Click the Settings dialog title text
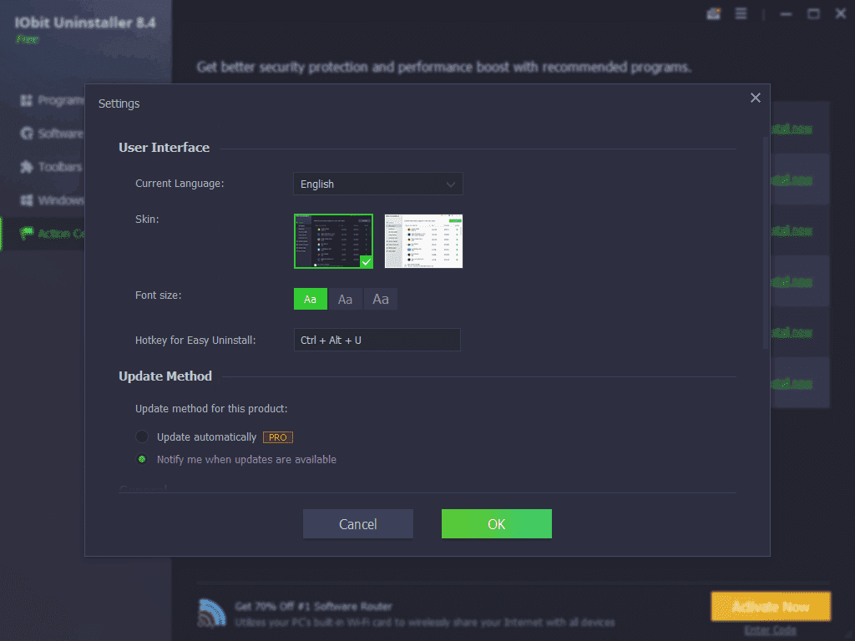The height and width of the screenshot is (641, 855). pyautogui.click(x=119, y=103)
